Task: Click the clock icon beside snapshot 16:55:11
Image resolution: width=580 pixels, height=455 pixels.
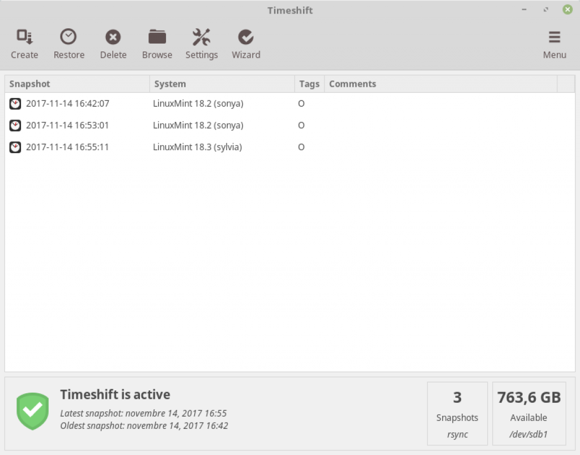Action: 15,147
